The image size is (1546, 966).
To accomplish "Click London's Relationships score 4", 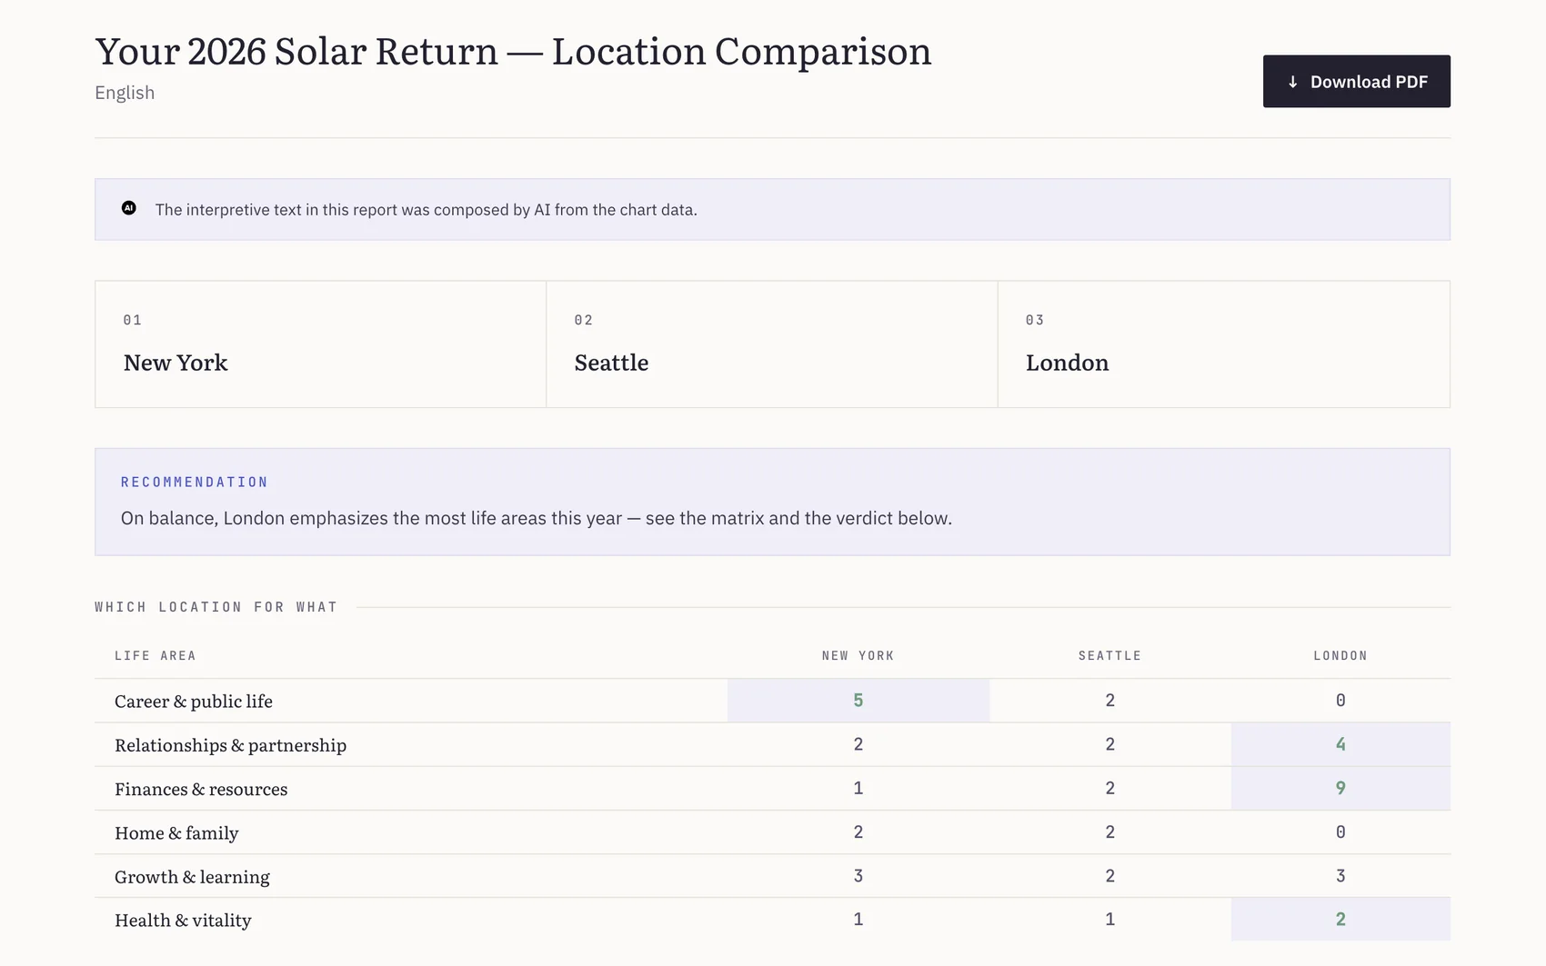I will (x=1340, y=744).
